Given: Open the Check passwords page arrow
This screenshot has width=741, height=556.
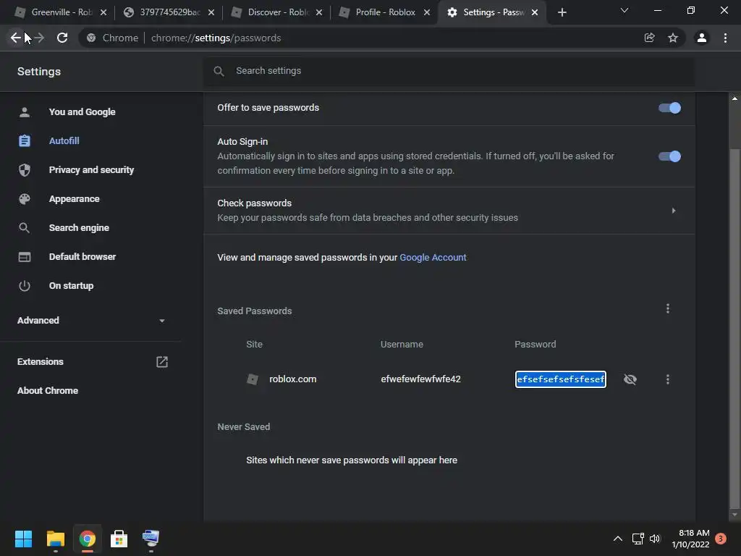Looking at the screenshot, I should point(674,211).
